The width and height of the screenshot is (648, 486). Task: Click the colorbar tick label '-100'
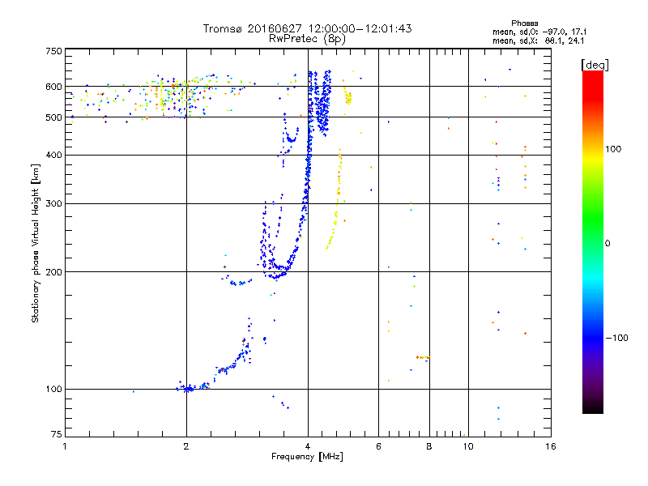[x=616, y=338]
